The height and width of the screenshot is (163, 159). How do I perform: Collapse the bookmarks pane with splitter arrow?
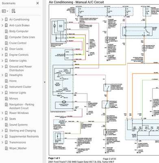point(44,82)
